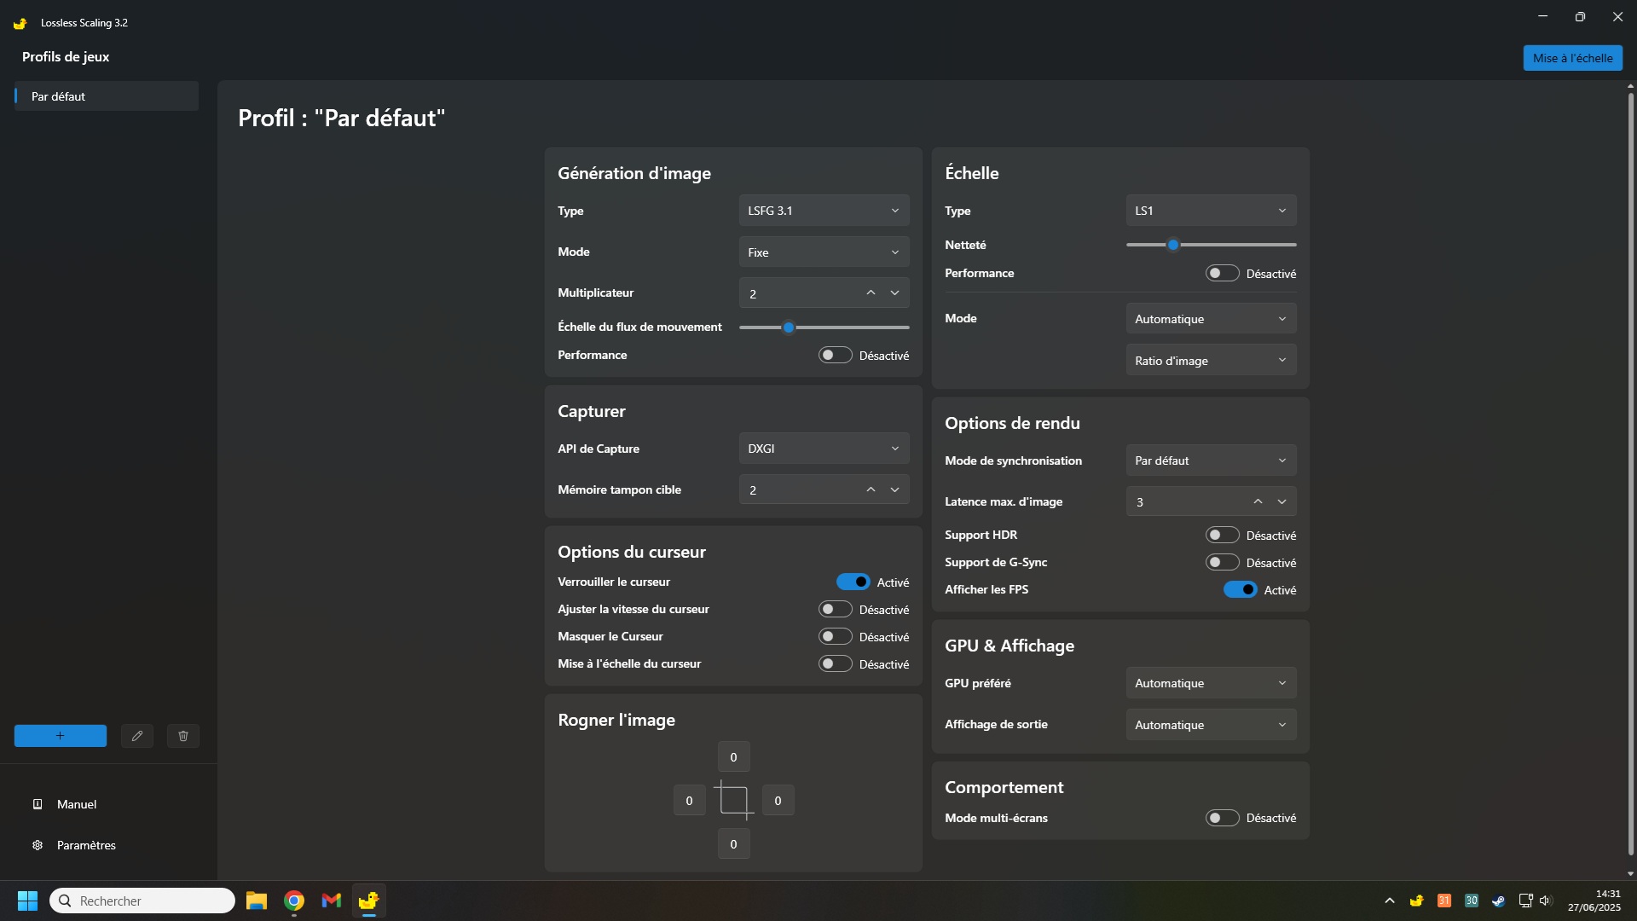Add a new profile with plus button
Screen dimensions: 1637x921
pos(61,736)
